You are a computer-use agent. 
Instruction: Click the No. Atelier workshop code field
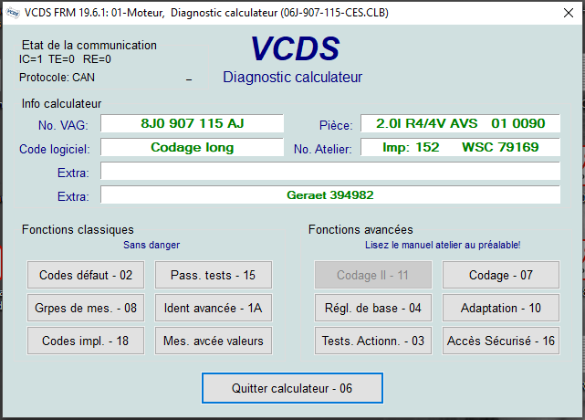tap(460, 147)
